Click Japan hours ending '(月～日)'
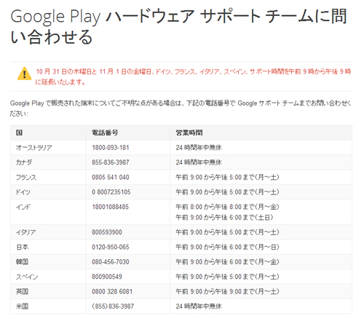 pyautogui.click(x=227, y=247)
